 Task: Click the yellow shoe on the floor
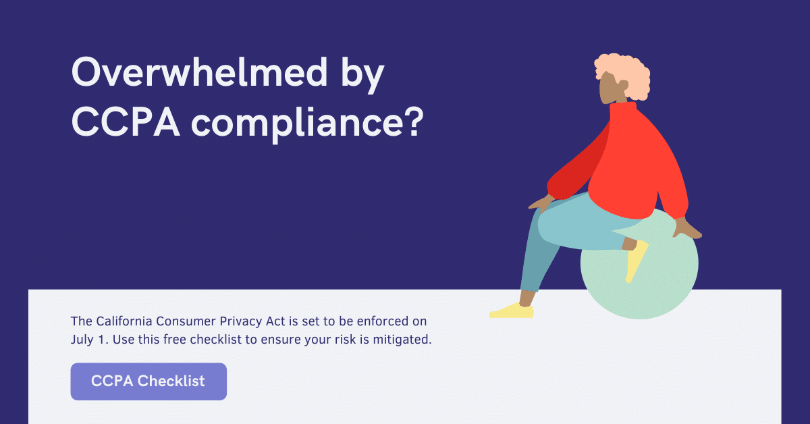coord(511,311)
